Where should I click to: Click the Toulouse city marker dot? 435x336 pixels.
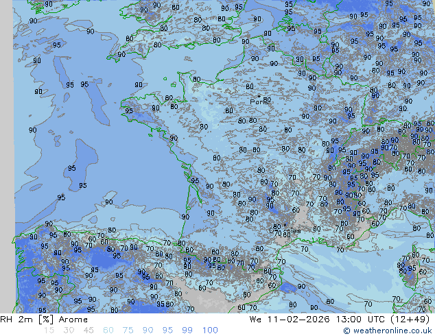point(285,226)
